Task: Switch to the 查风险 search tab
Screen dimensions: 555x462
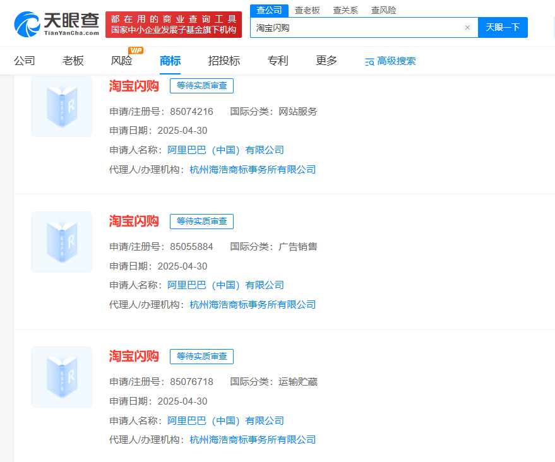Action: [383, 10]
